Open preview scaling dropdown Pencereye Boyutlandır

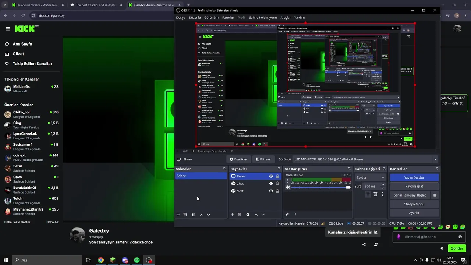216,151
